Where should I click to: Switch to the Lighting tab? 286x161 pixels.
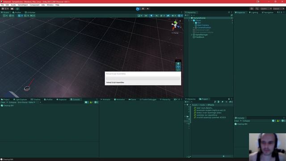pyautogui.click(x=253, y=13)
